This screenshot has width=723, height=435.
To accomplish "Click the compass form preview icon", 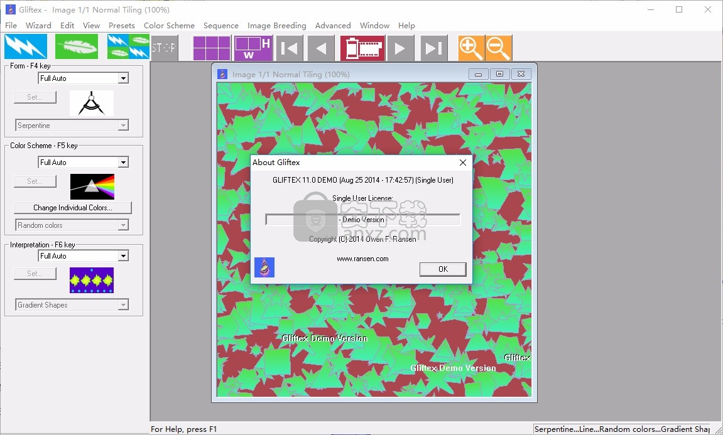I will (x=91, y=103).
